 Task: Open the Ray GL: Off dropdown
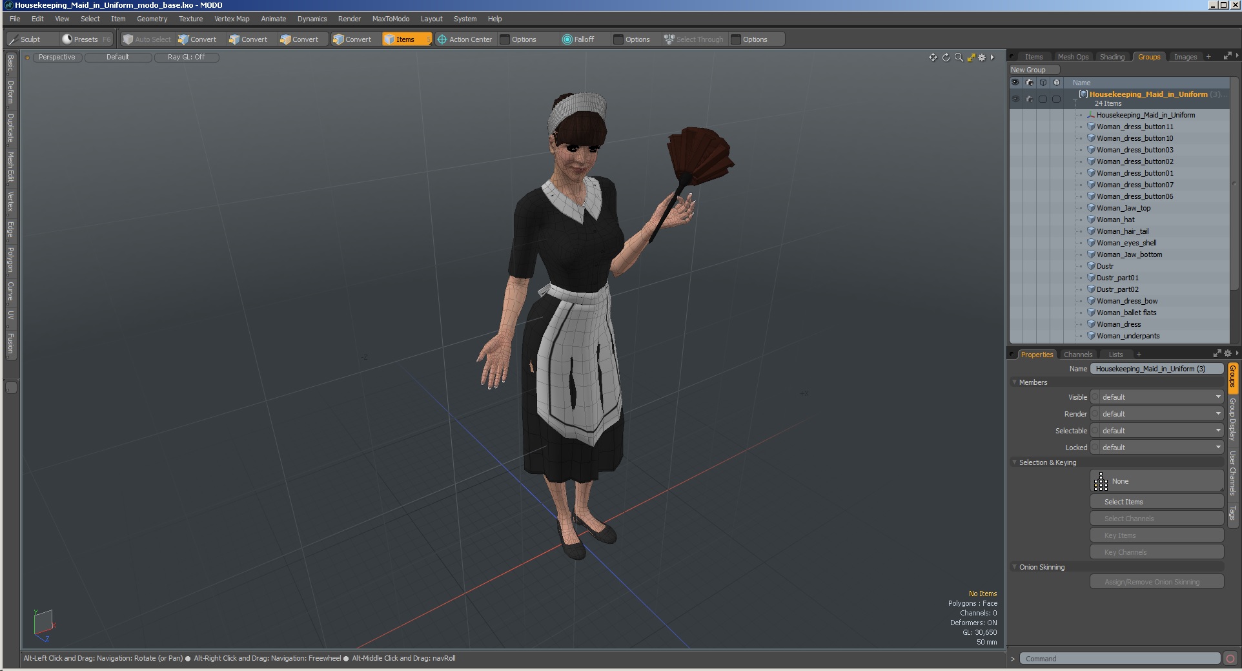tap(187, 57)
